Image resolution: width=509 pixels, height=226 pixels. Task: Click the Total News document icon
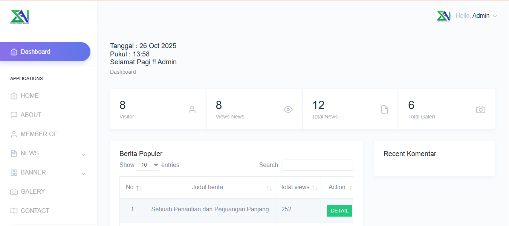click(384, 109)
